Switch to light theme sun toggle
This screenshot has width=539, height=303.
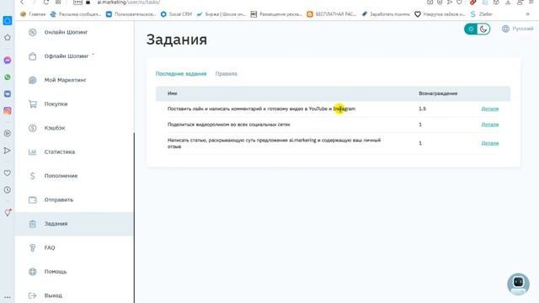pos(471,29)
